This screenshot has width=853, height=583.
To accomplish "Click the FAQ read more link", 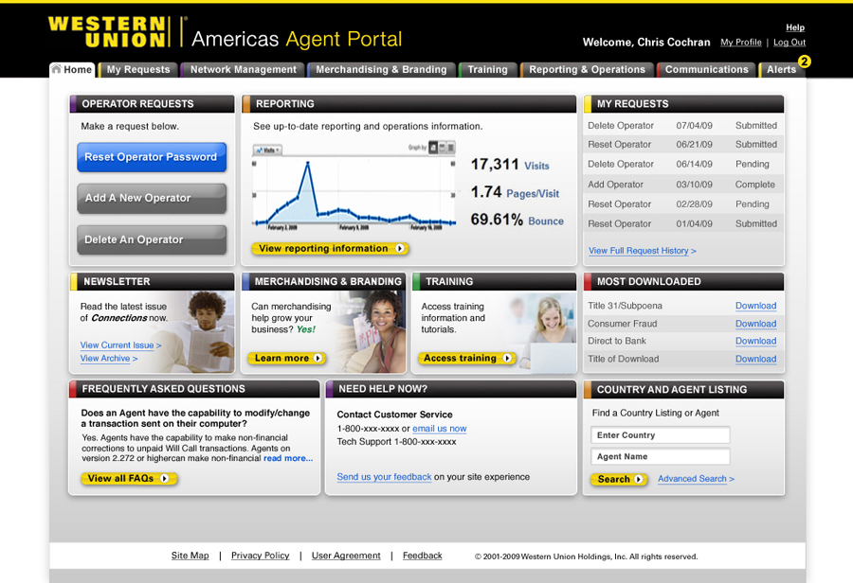I will point(288,458).
